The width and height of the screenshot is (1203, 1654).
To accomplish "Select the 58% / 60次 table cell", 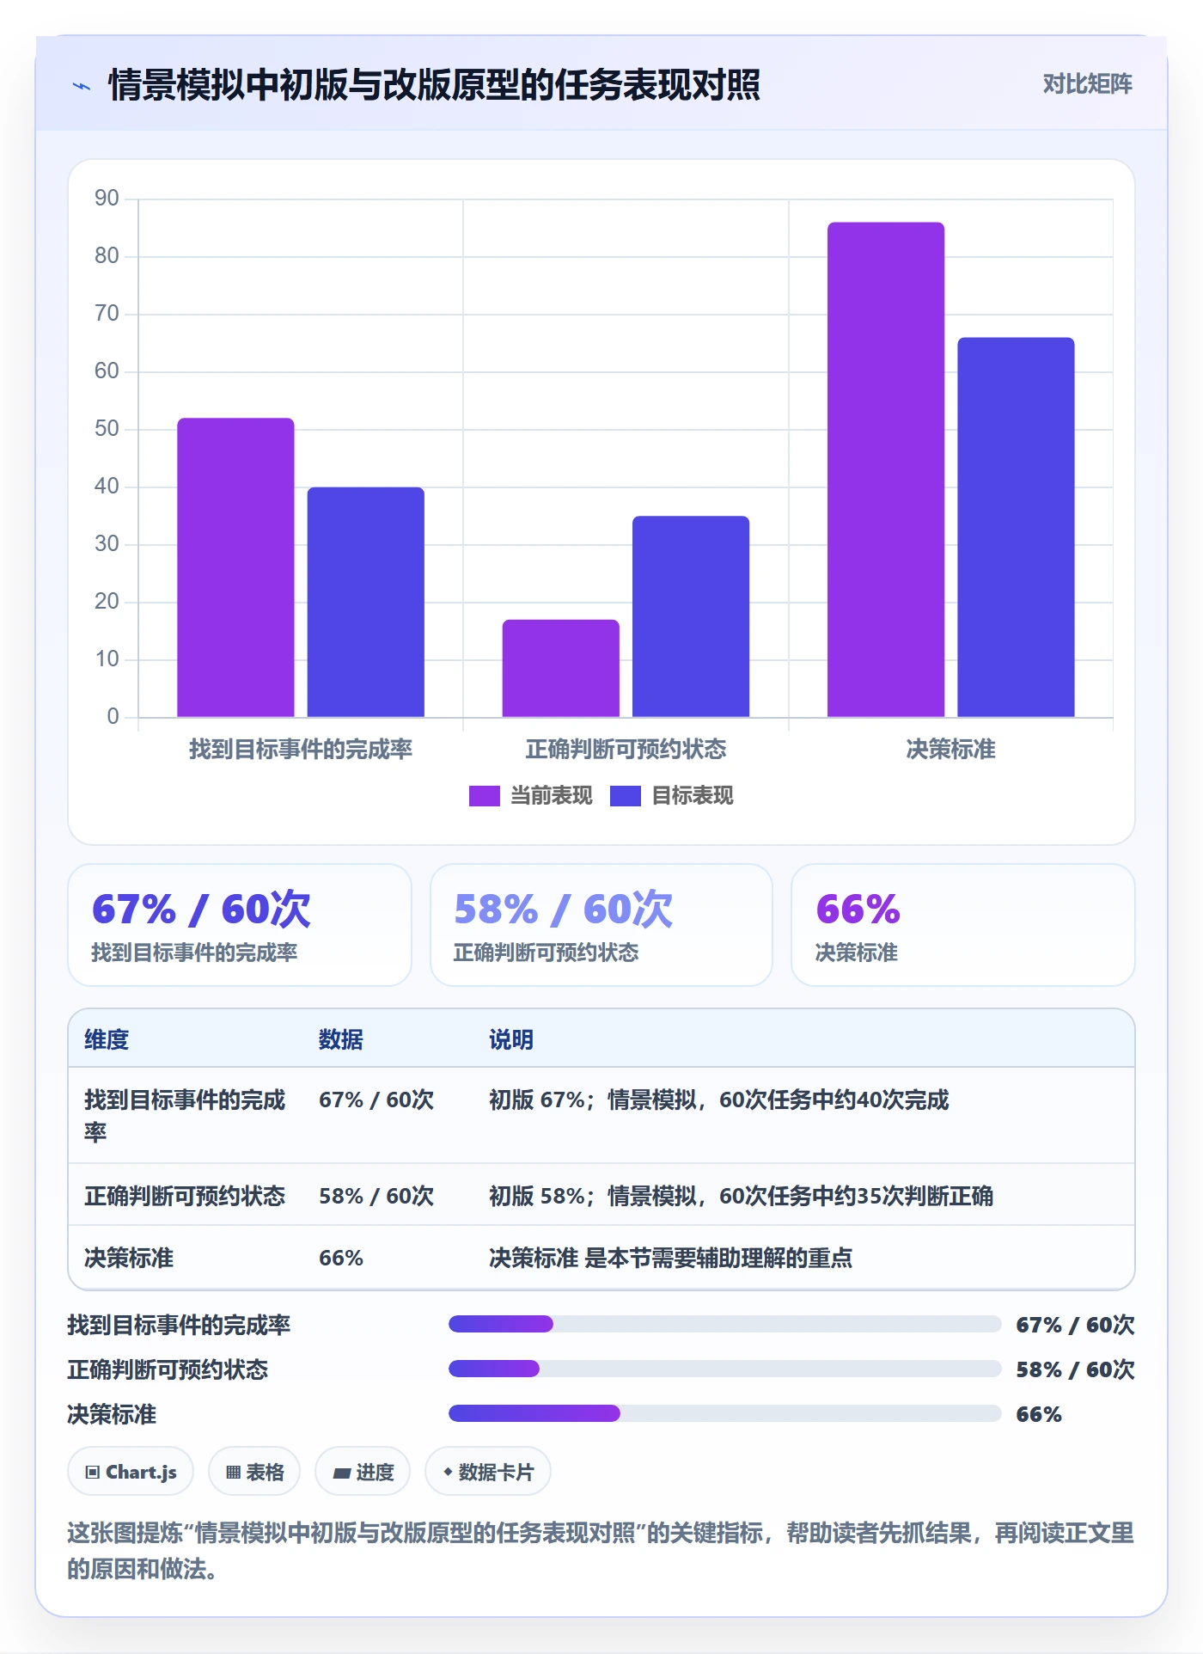I will point(376,1197).
